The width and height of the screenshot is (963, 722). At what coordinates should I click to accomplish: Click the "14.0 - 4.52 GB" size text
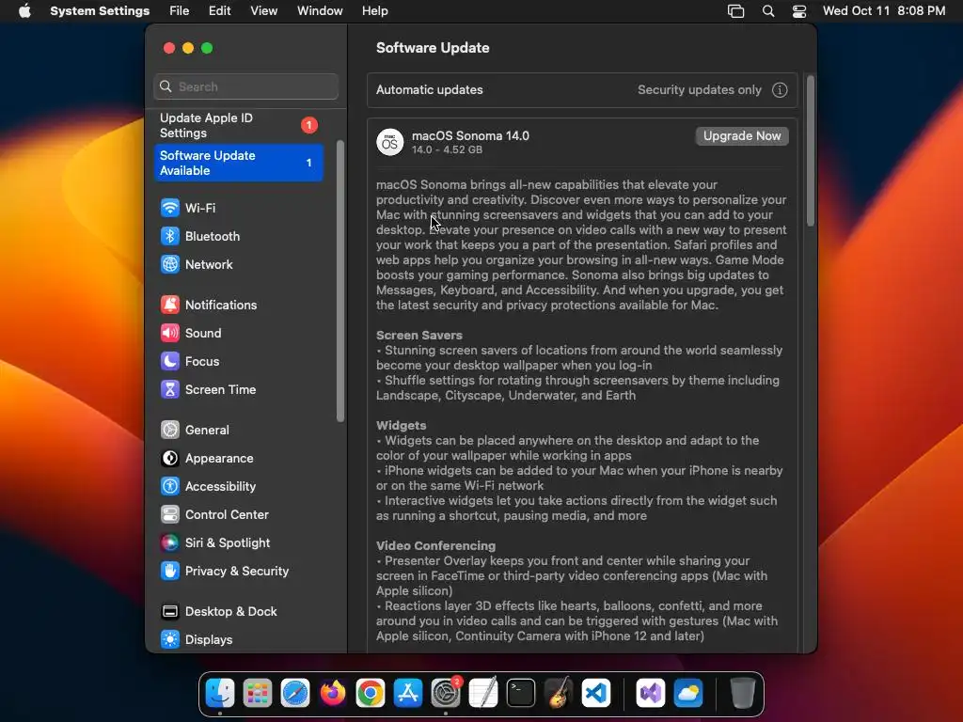pos(447,149)
